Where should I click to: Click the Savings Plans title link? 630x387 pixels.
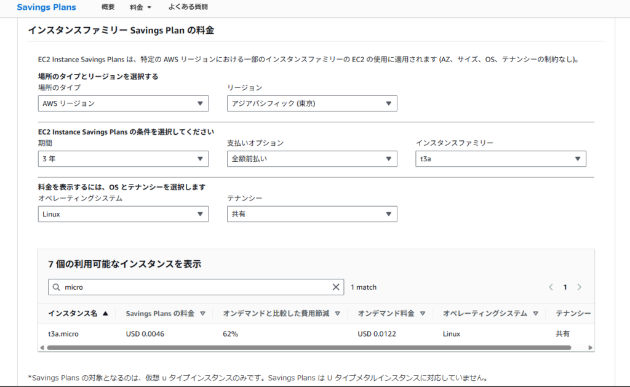coord(47,7)
